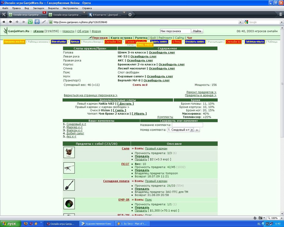Go forward with the forward arrow
This screenshot has height=227, width=284.
[x=17, y=22]
